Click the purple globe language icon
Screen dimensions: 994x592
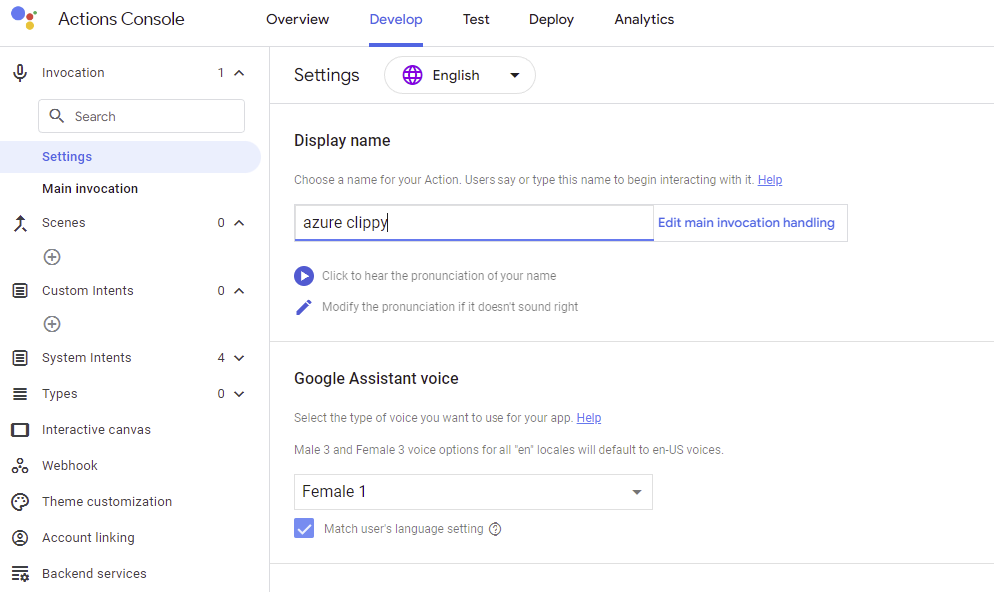click(412, 75)
